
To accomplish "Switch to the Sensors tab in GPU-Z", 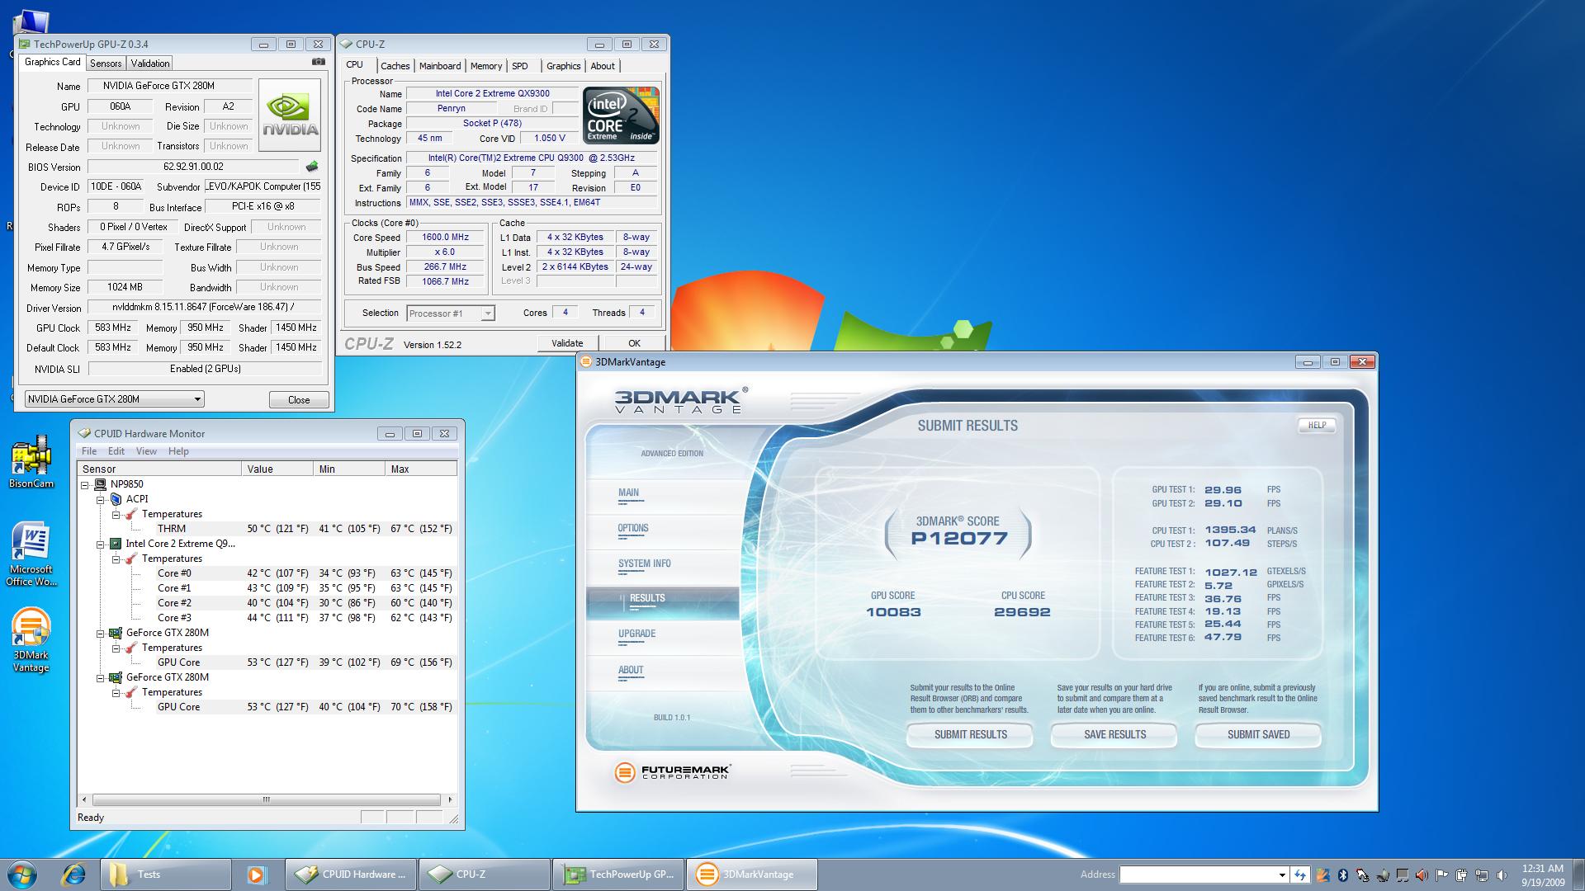I will pyautogui.click(x=106, y=64).
